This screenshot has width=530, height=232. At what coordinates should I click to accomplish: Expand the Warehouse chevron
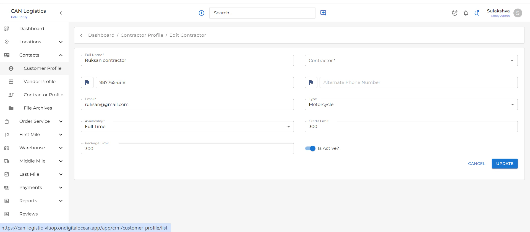coord(61,148)
